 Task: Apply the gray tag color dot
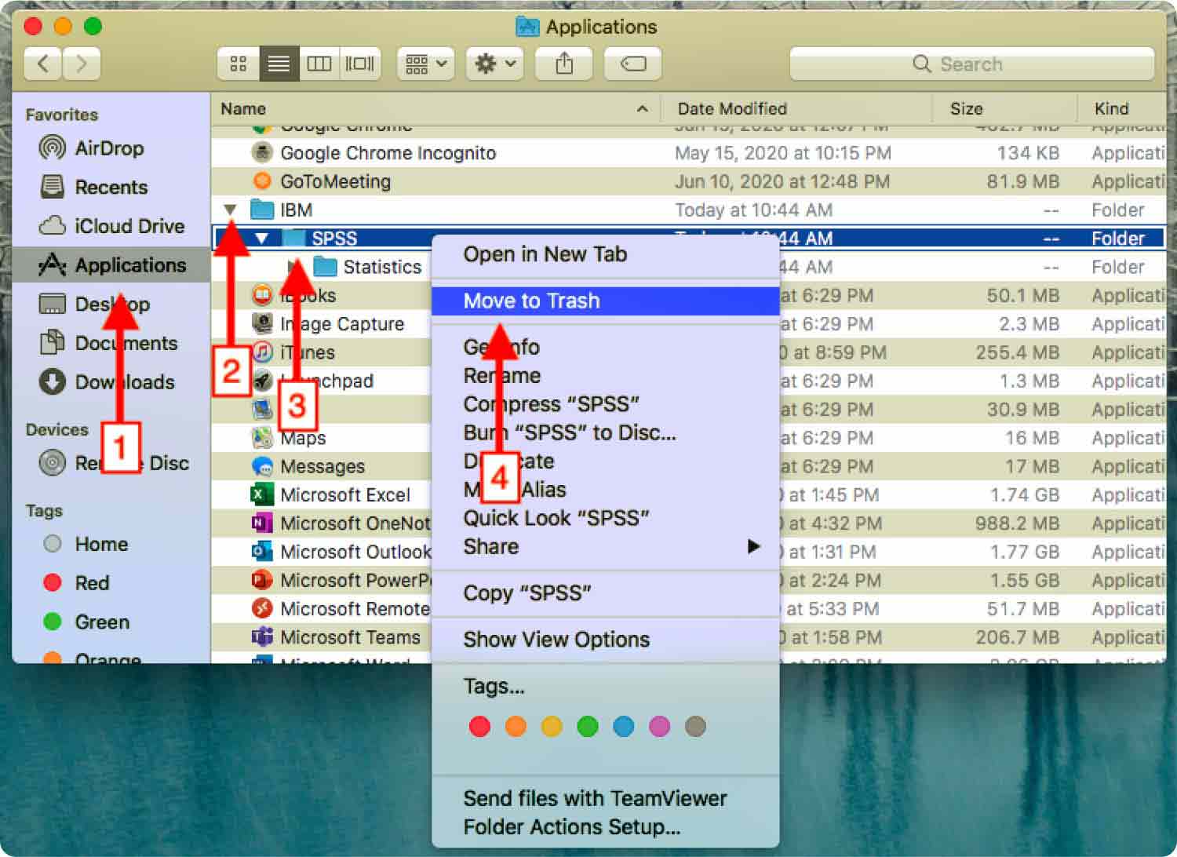696,727
